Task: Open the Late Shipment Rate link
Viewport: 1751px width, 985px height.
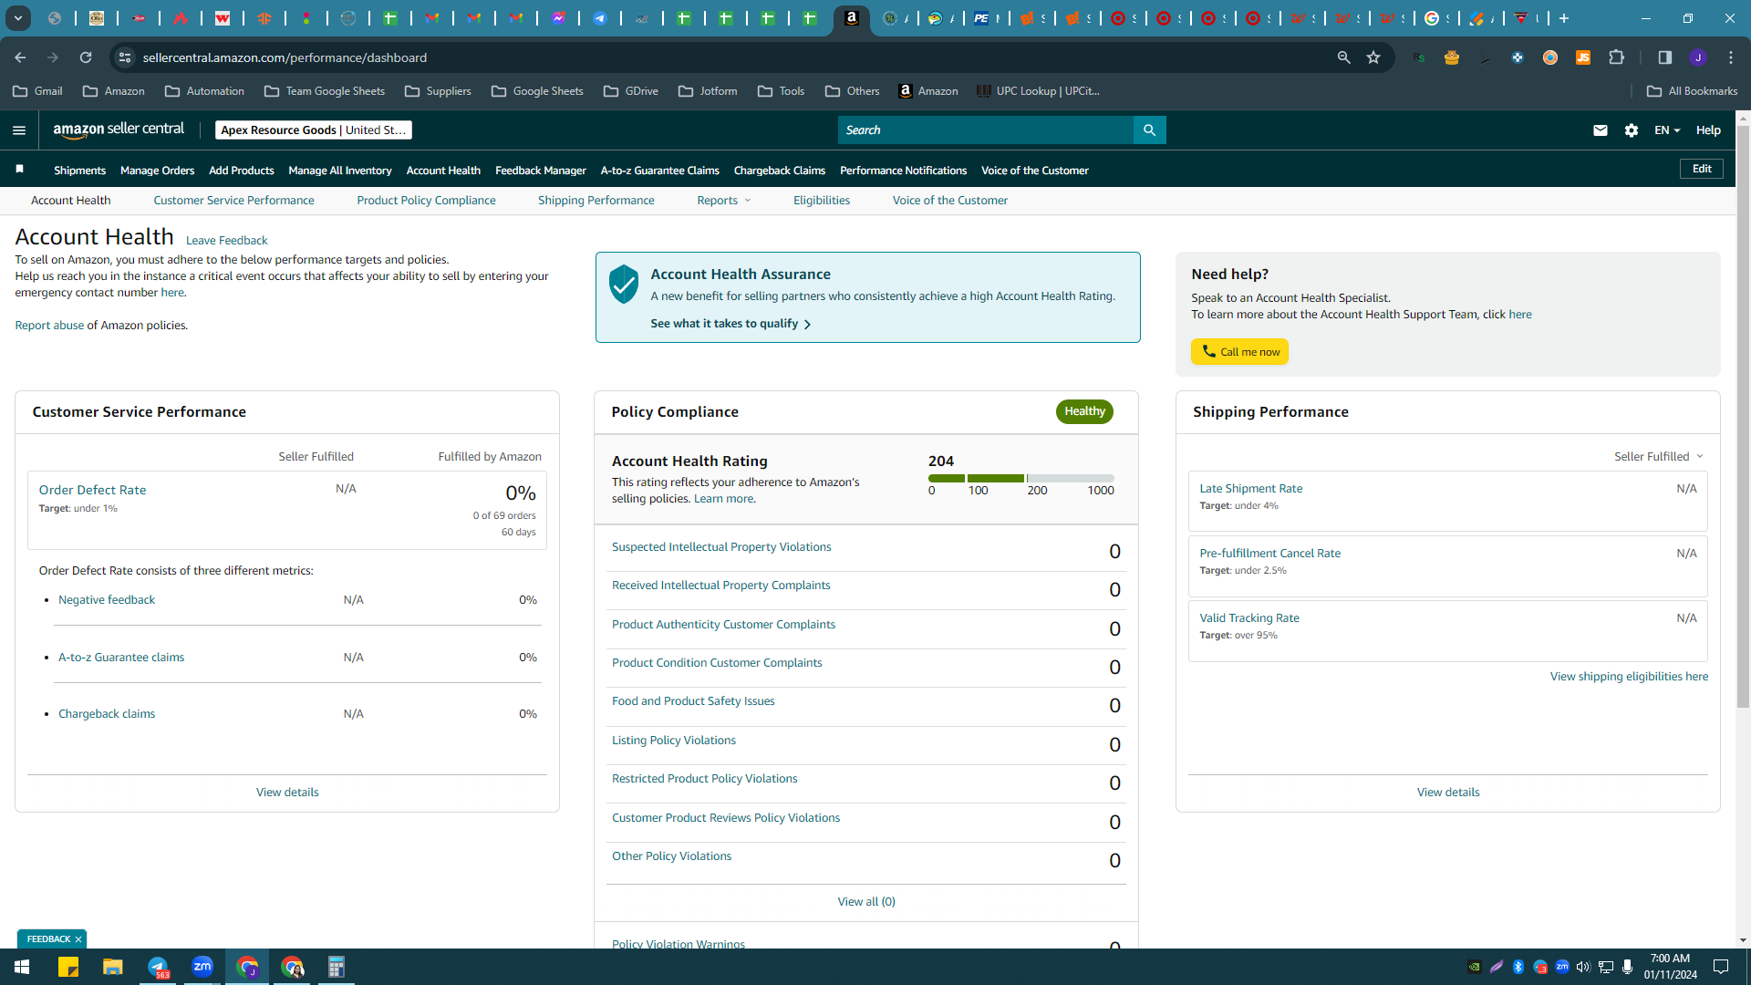Action: coord(1250,489)
